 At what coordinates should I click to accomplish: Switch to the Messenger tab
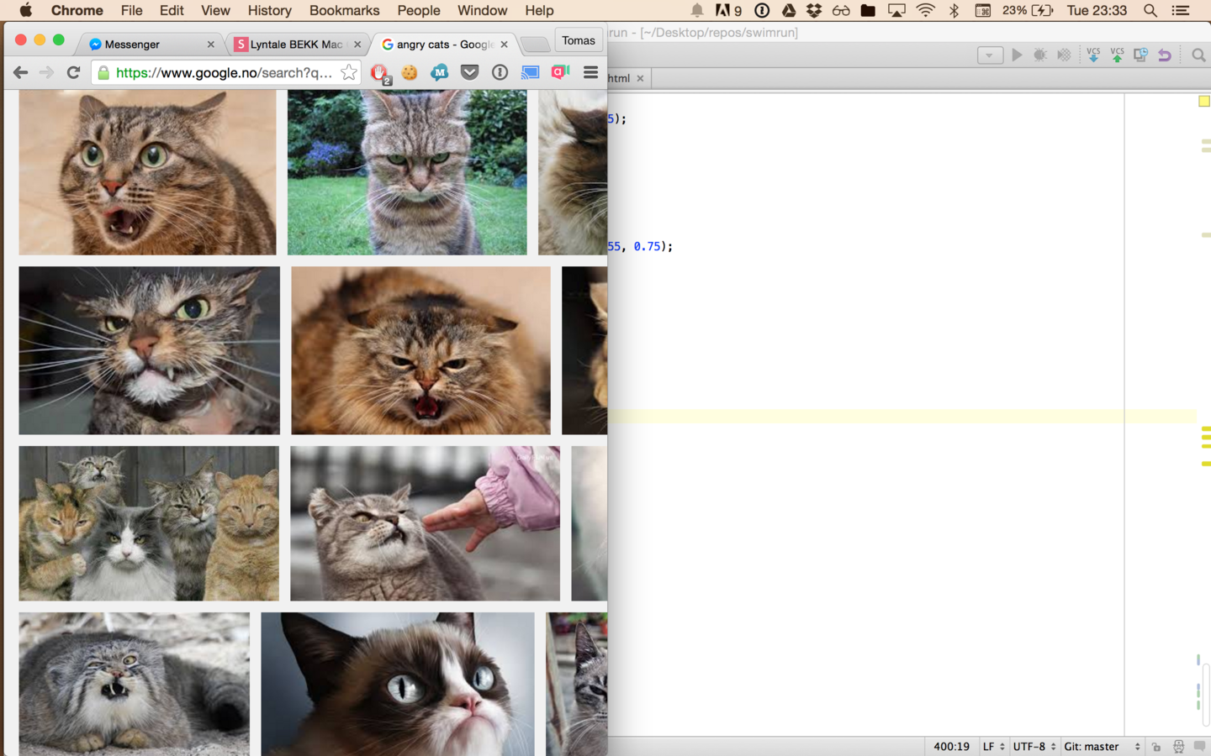pyautogui.click(x=150, y=45)
